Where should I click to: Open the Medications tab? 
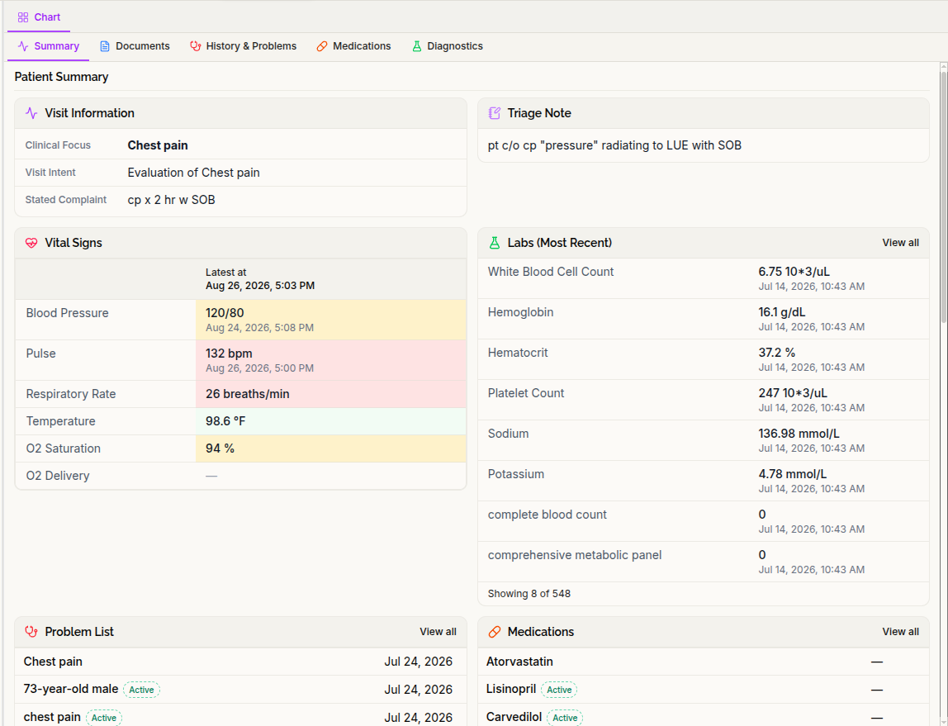[x=353, y=46]
